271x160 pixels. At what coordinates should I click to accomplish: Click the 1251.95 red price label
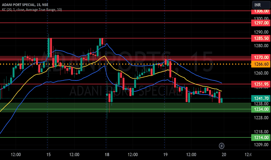point(261,84)
